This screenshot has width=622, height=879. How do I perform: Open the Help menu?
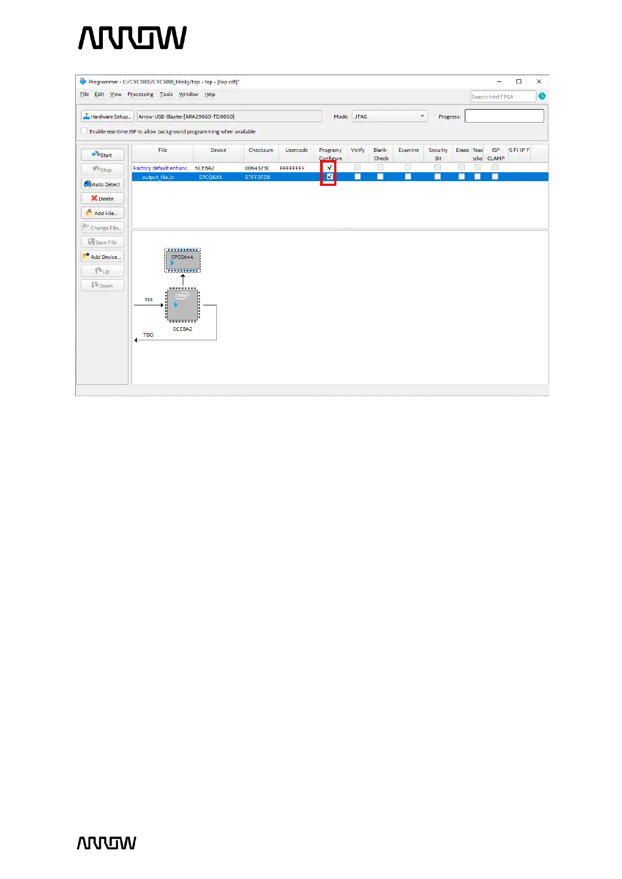(210, 94)
